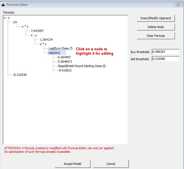Select the '1/x' node in the tree
184x169 pixels.
coord(15,22)
